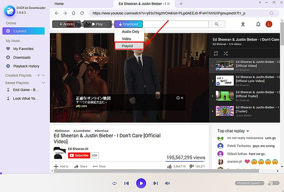Image resolution: width=284 pixels, height=192 pixels.
Task: Select the Official Trailer playlist item
Action: pyautogui.click(x=245, y=96)
